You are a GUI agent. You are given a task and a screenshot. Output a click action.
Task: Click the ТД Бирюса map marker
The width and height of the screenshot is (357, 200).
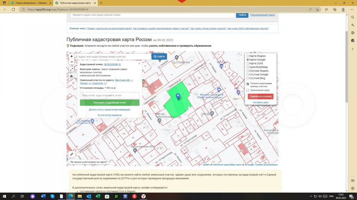pos(92,121)
